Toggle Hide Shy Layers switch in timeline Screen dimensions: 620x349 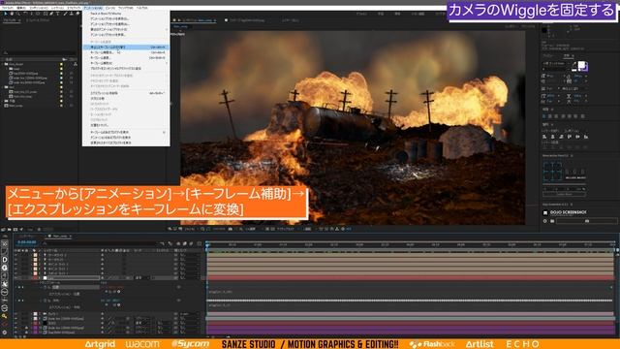178,243
